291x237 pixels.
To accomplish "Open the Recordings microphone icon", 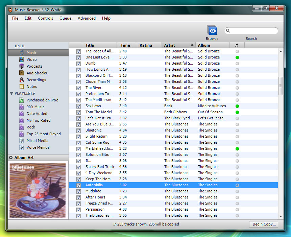I will 22,80.
